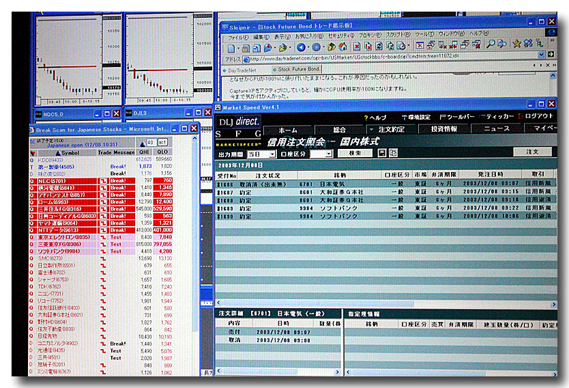
Task: Open the 表示(V) menu in Sleipnir
Action: pyautogui.click(x=282, y=37)
